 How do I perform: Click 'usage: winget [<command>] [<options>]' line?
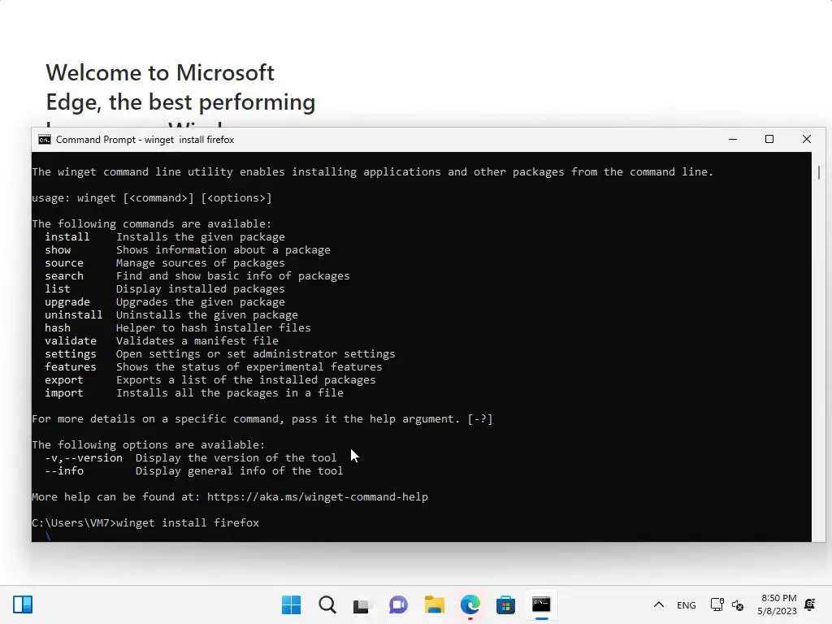(152, 198)
